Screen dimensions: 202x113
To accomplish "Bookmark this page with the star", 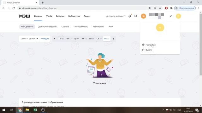I will [x=160, y=8].
